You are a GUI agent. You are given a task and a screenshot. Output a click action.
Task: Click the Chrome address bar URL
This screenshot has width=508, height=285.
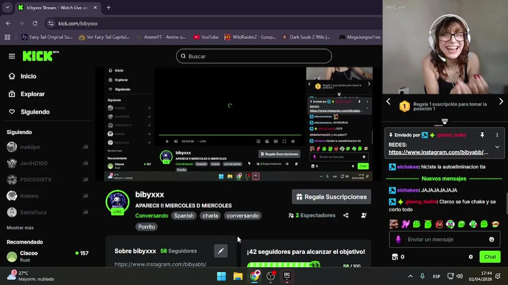78,23
